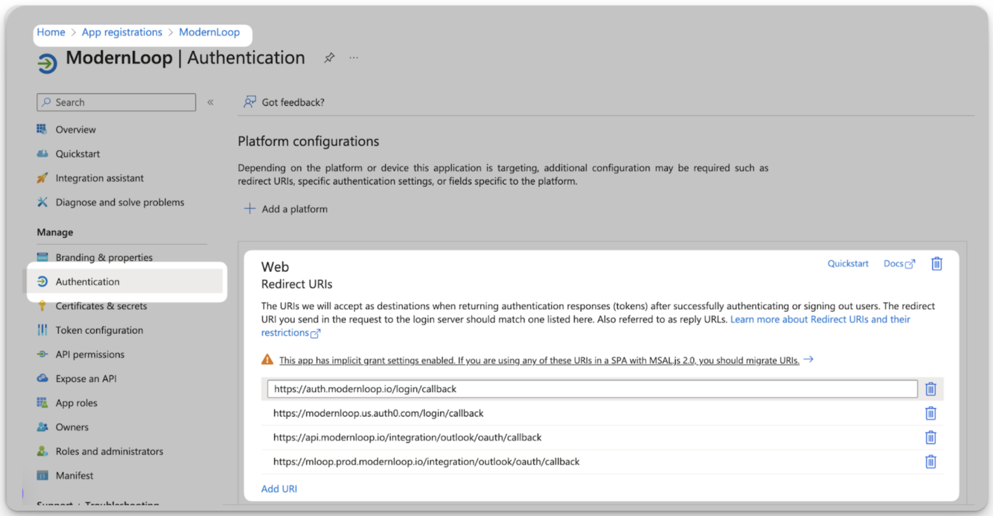Click the ModernLoop breadcrumb link
The height and width of the screenshot is (516, 993).
tap(209, 32)
